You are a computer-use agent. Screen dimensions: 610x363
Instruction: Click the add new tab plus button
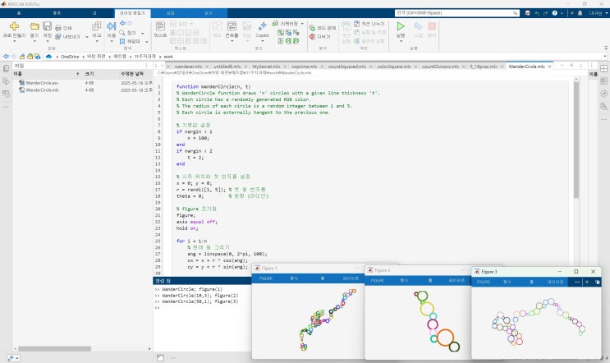coord(571,66)
